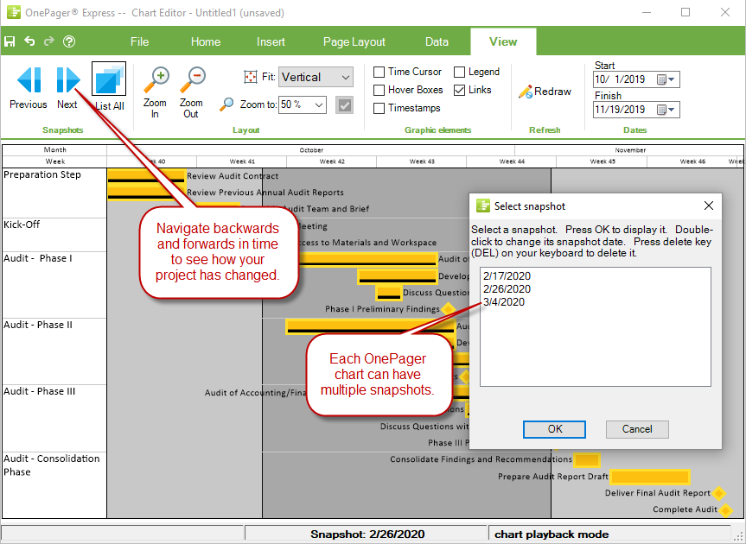The image size is (746, 544).
Task: Close the Select snapshot dialog
Action: pyautogui.click(x=709, y=206)
